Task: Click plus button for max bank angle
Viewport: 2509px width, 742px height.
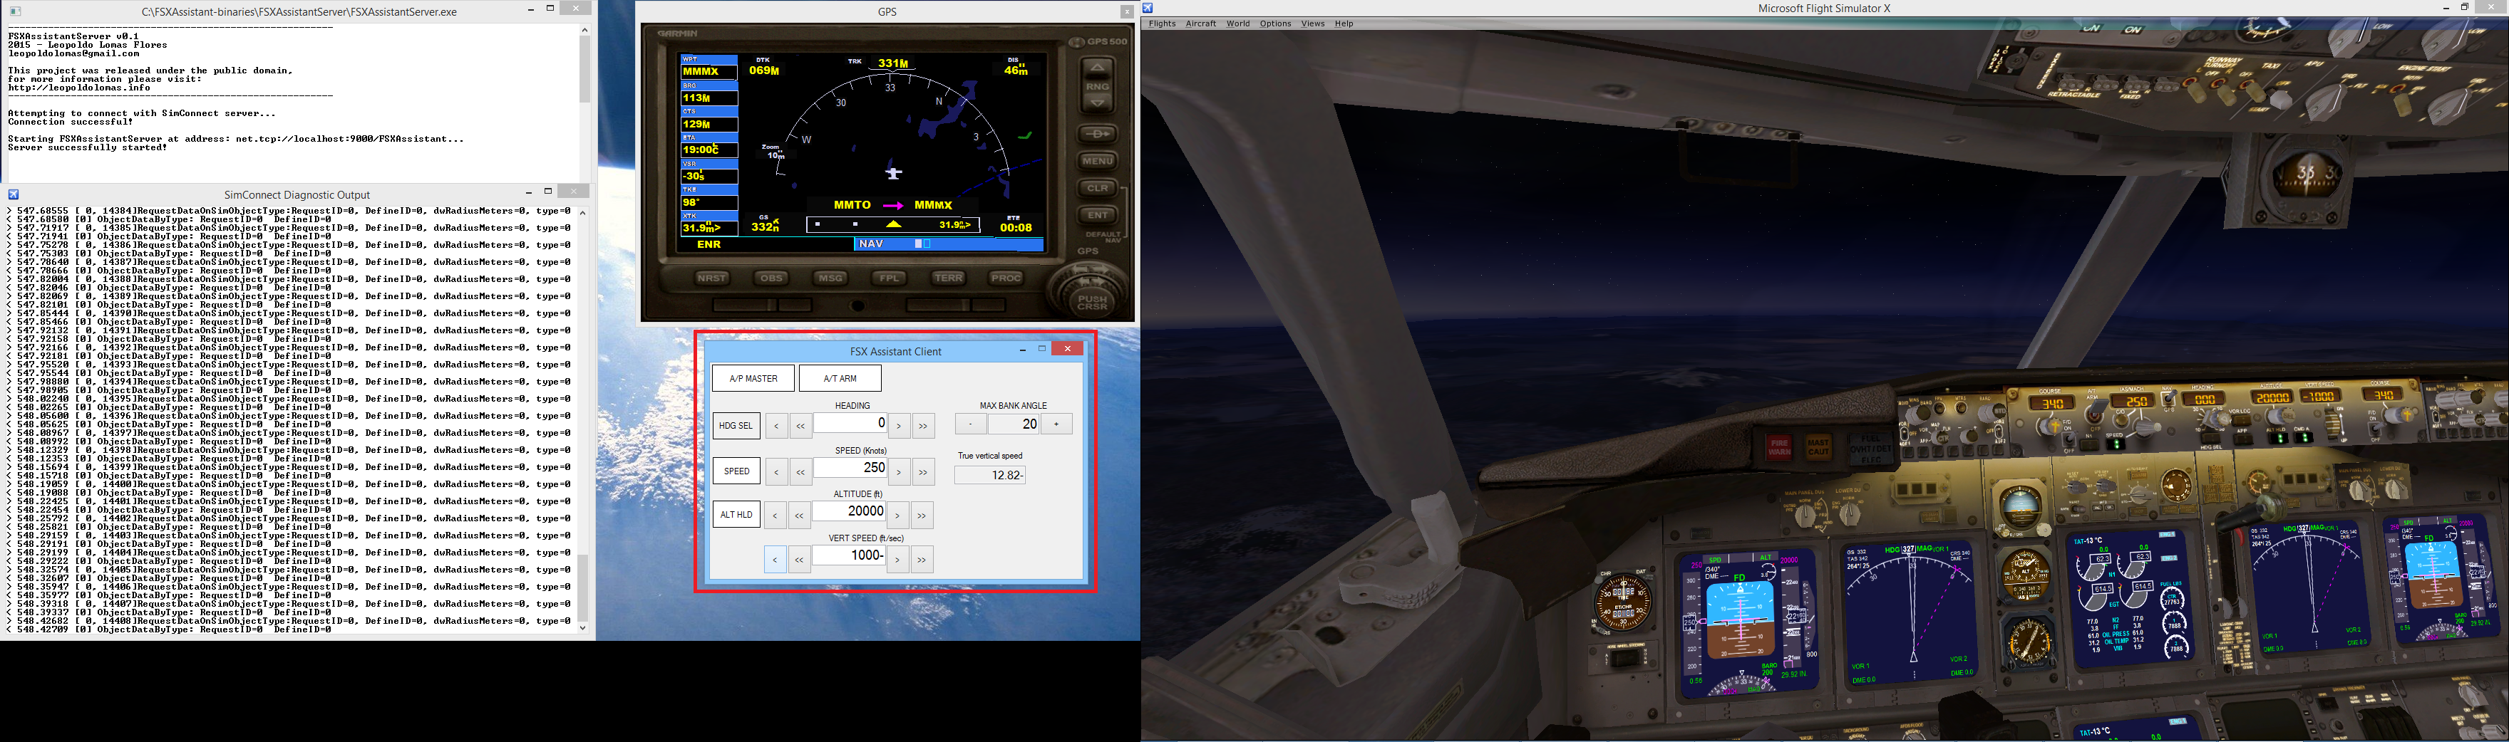Action: 1057,424
